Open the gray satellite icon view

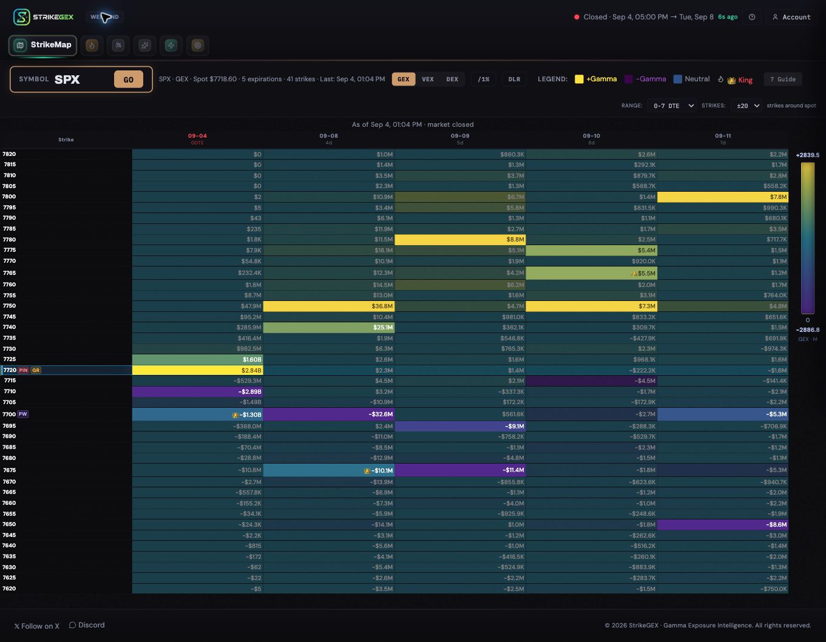(118, 45)
